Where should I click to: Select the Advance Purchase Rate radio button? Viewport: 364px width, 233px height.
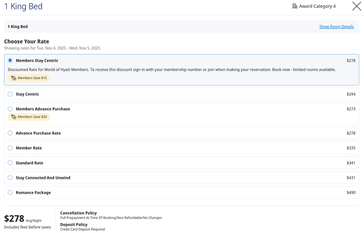[x=10, y=133]
